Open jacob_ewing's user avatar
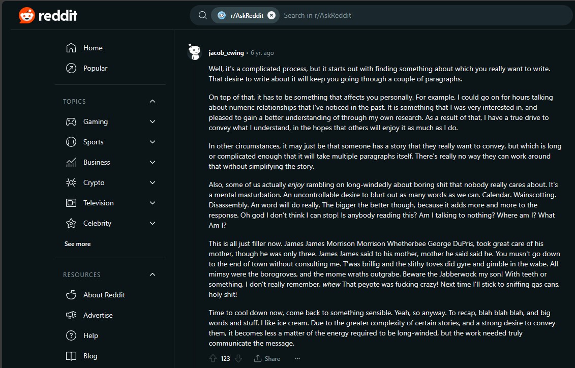The height and width of the screenshot is (368, 575). 195,52
